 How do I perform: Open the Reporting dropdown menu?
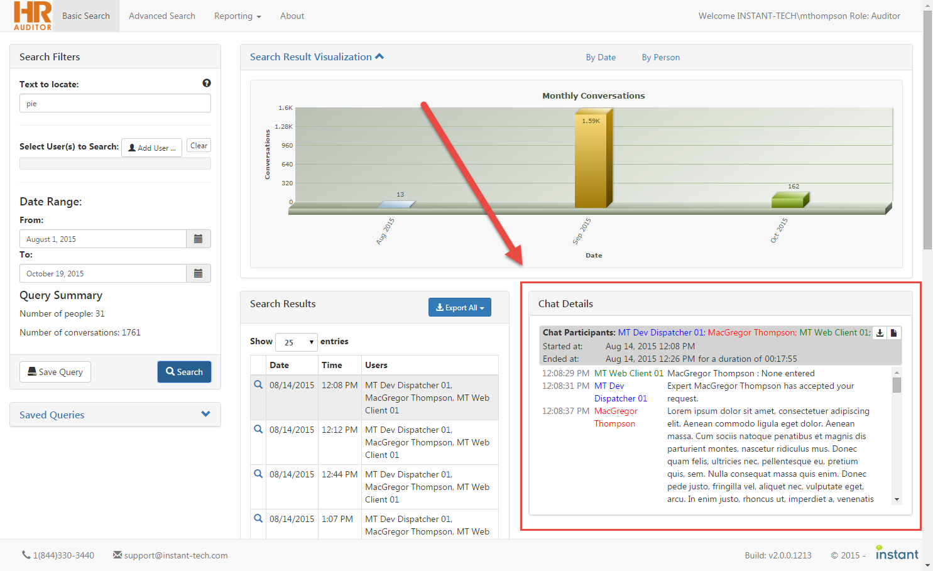point(237,16)
